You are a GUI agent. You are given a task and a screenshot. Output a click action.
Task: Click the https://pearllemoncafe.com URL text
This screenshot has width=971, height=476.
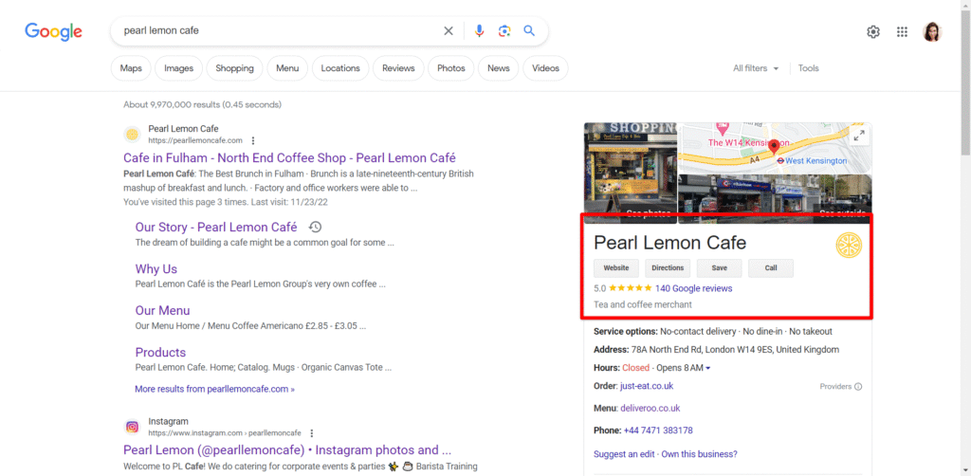[x=195, y=140]
